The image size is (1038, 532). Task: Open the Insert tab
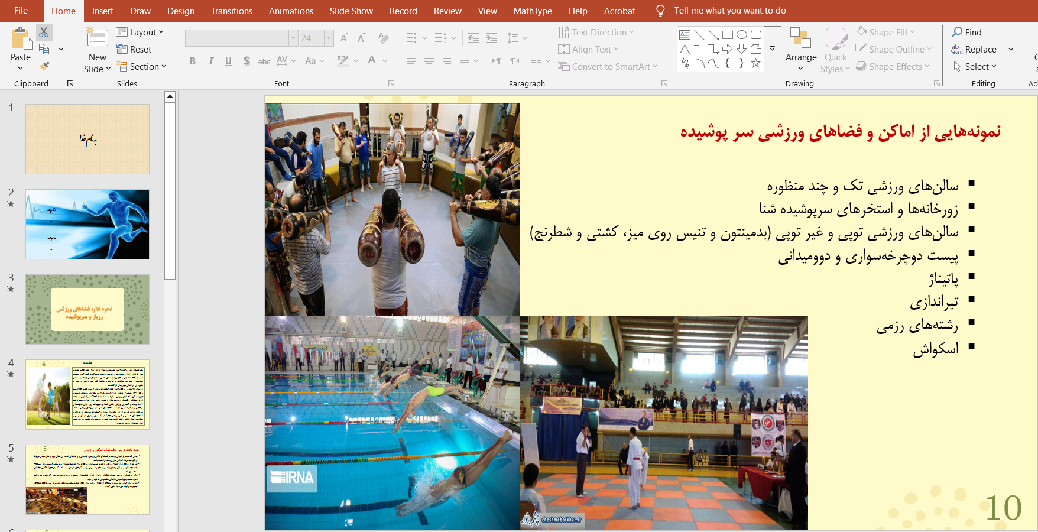(x=103, y=11)
